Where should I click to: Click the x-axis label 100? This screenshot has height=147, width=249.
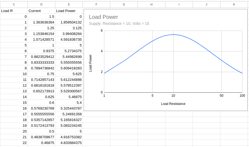click(242, 96)
